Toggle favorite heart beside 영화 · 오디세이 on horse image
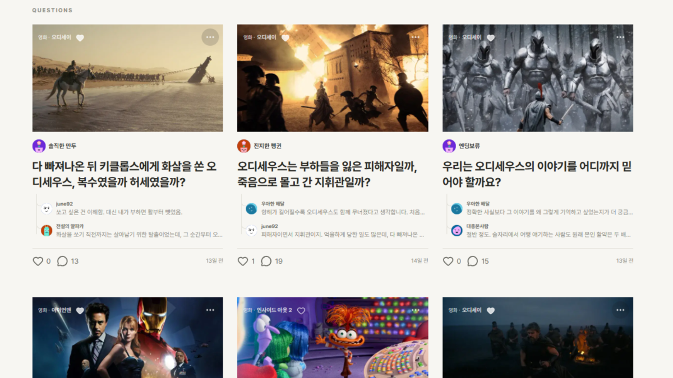 (x=80, y=38)
